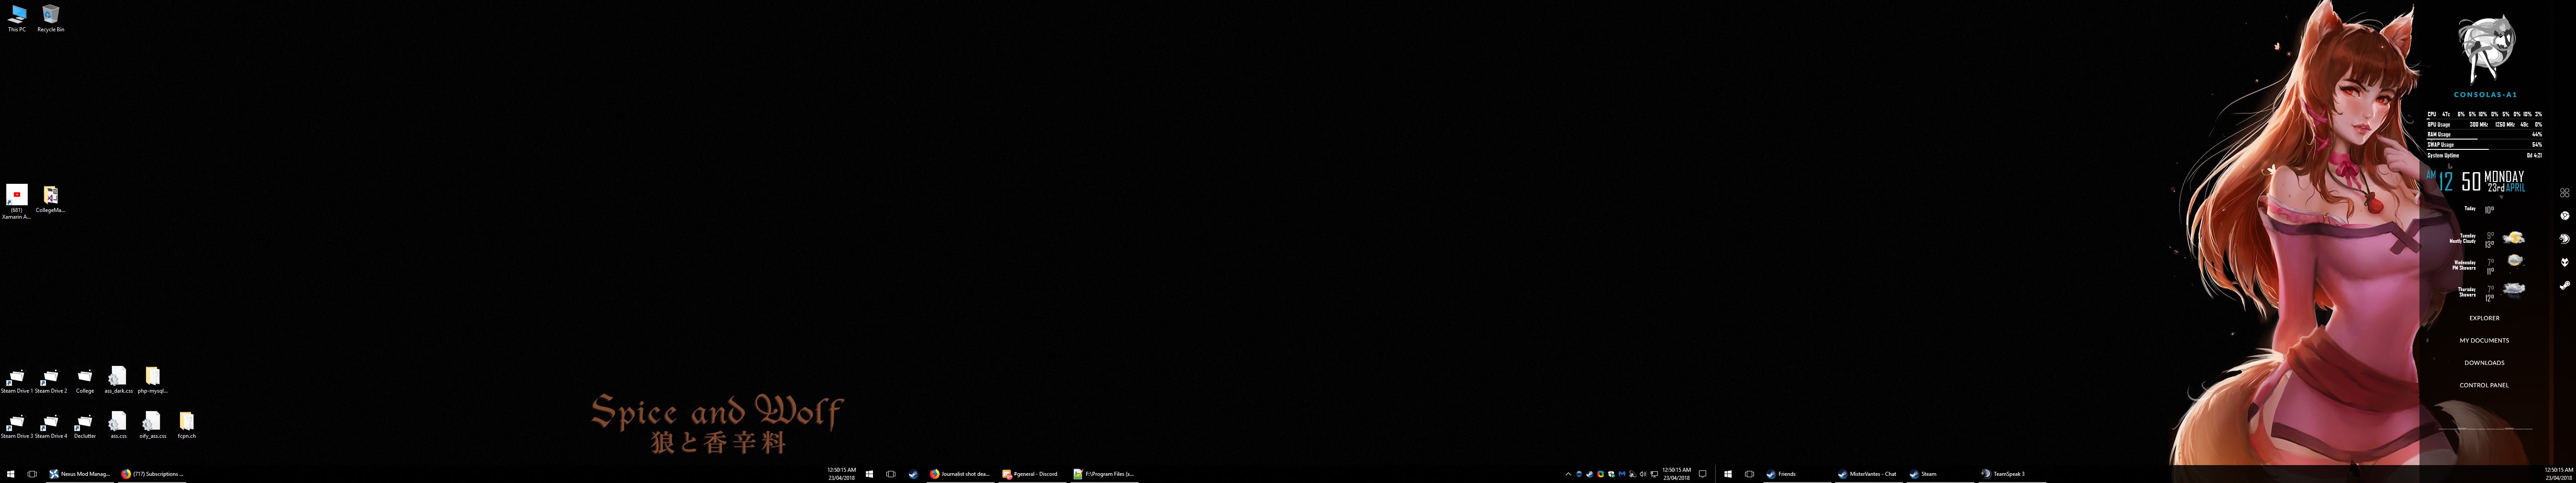Screen dimensions: 2576x483
Task: Click alien head icon in side launcher
Action: coord(2564,262)
